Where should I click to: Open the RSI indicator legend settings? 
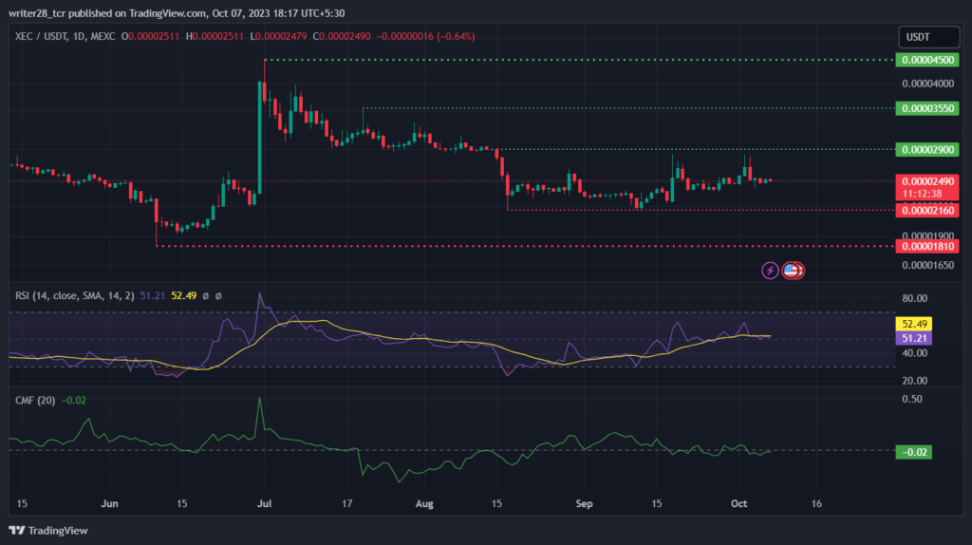tap(74, 295)
